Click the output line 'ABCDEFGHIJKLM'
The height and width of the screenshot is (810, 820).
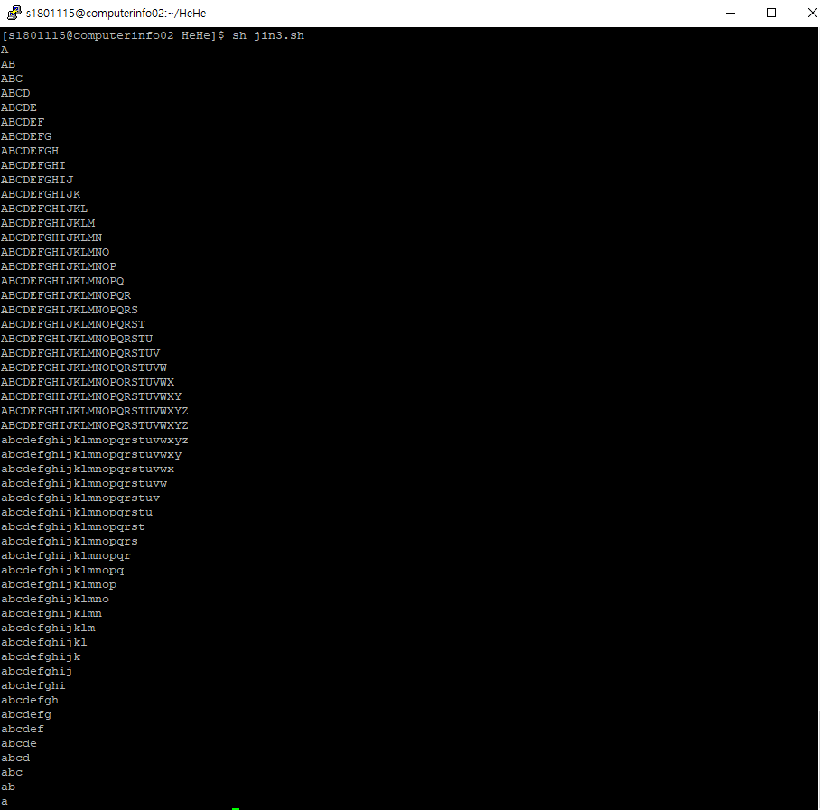coord(48,223)
